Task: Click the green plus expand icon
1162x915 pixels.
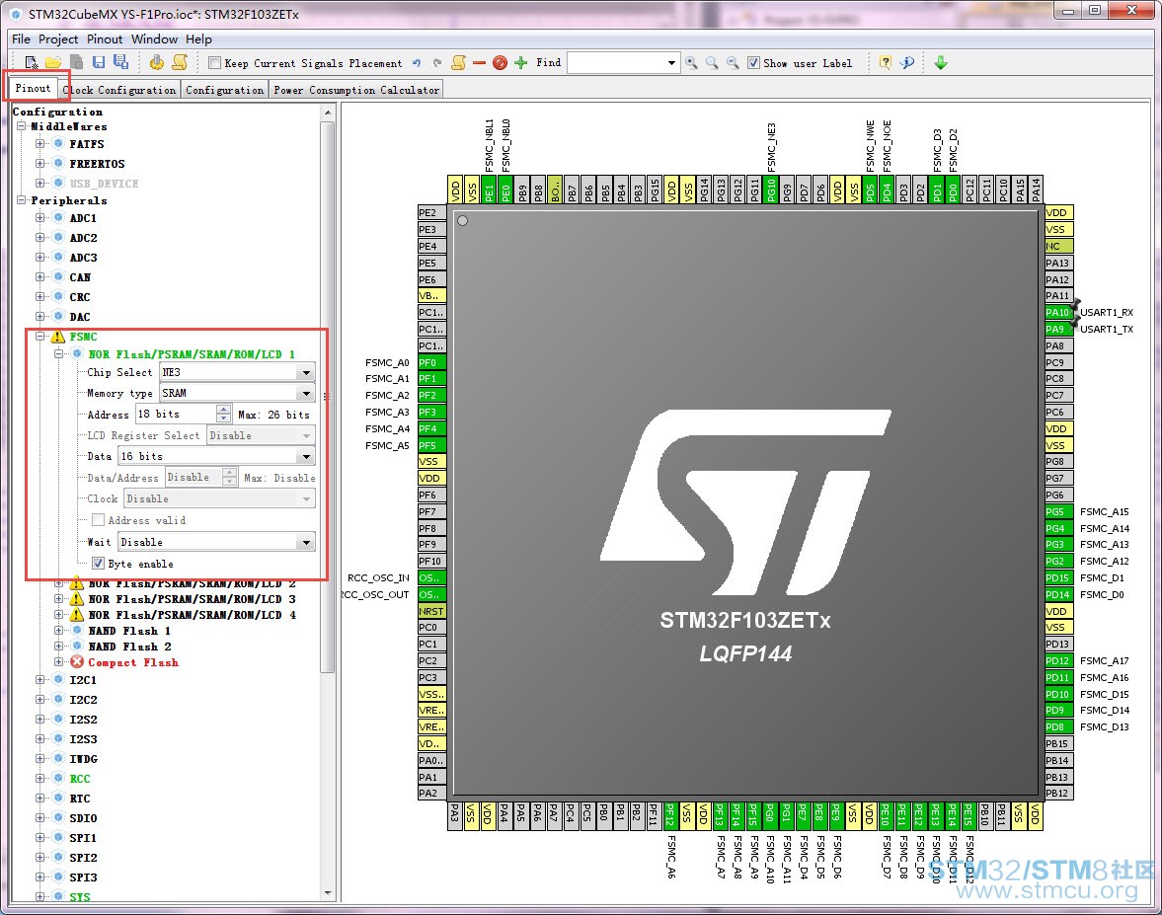Action: point(521,63)
